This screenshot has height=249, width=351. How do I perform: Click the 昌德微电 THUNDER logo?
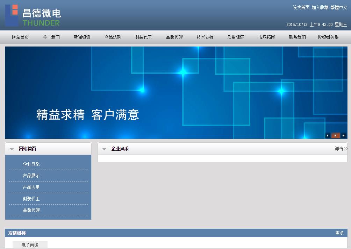pos(33,15)
